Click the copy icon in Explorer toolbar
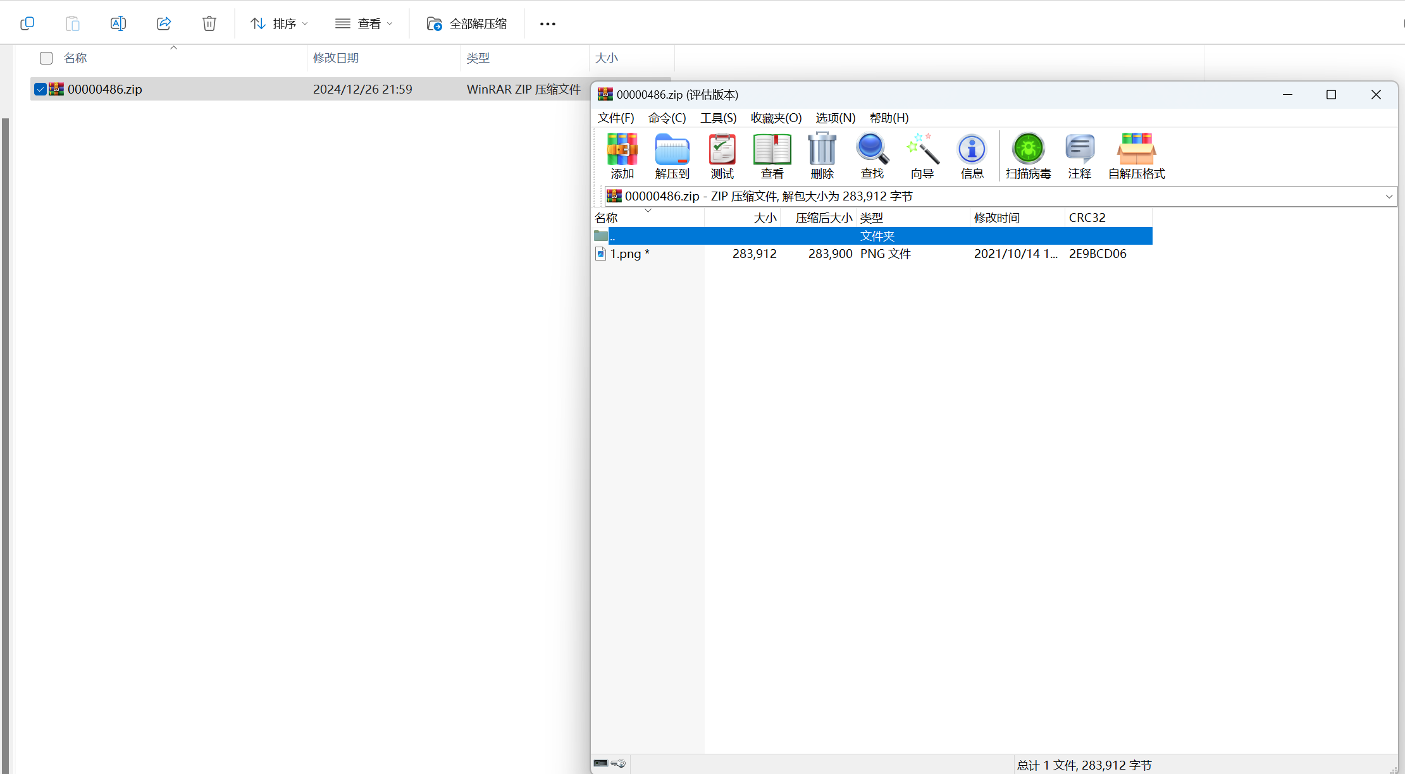The height and width of the screenshot is (774, 1405). (27, 23)
